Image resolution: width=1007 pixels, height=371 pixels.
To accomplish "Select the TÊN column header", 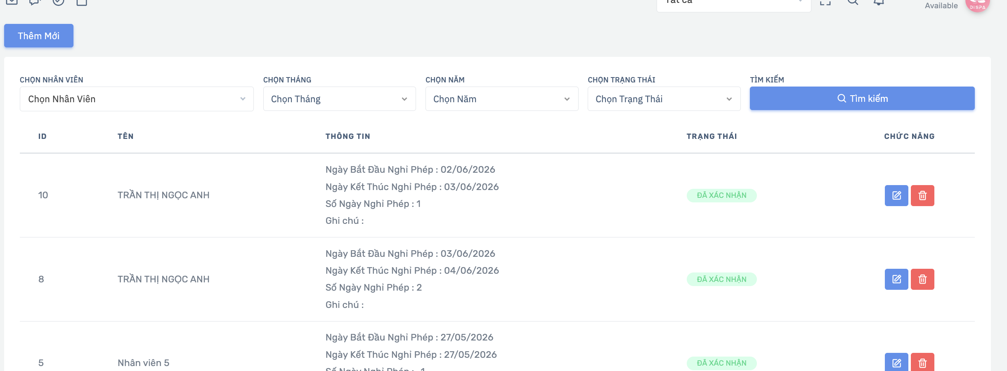I will tap(125, 136).
